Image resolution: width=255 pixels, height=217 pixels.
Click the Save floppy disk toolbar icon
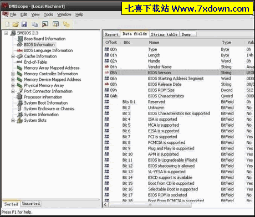(24, 24)
